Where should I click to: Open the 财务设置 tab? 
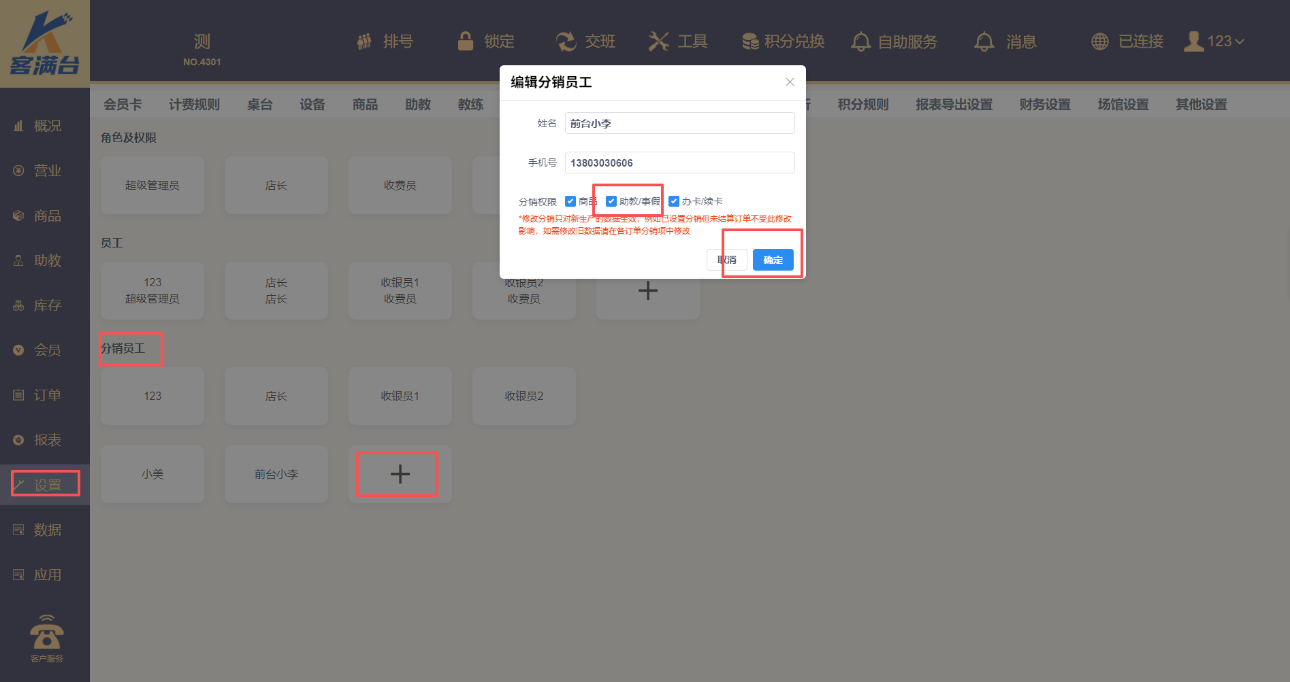click(1045, 105)
